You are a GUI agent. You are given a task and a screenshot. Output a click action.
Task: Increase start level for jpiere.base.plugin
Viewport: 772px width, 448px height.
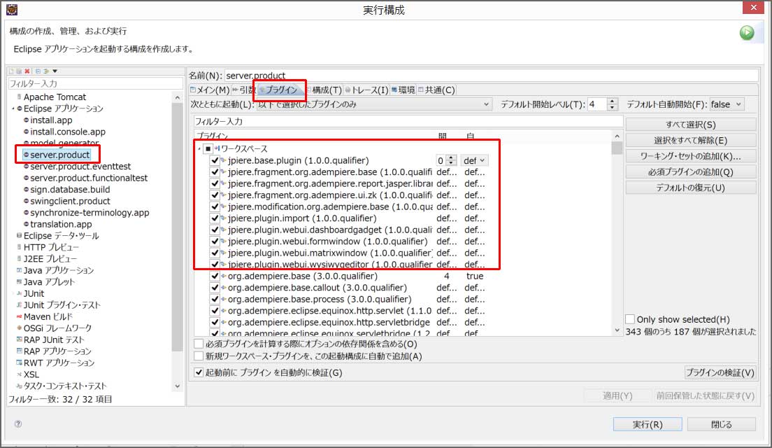pos(451,158)
